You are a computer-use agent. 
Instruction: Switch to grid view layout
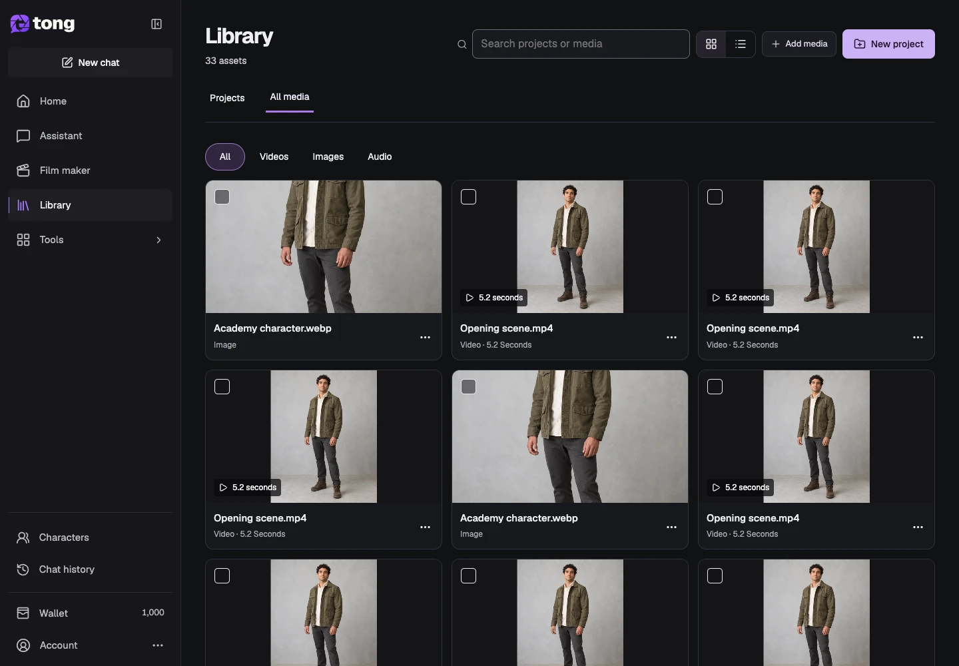711,44
